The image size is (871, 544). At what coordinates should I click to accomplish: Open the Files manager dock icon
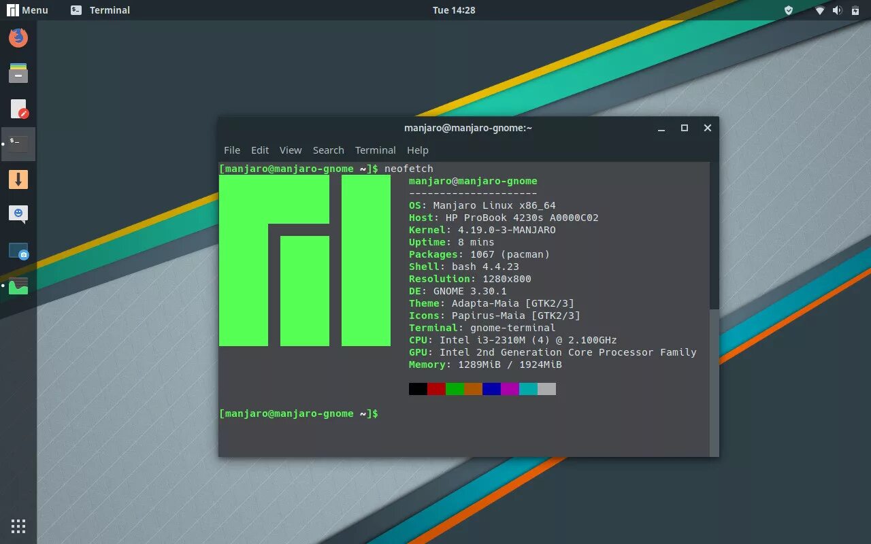pos(18,73)
